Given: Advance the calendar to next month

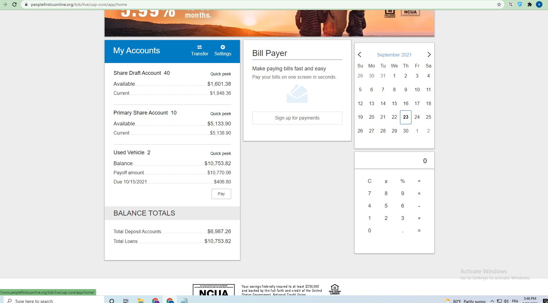Looking at the screenshot, I should click(429, 54).
